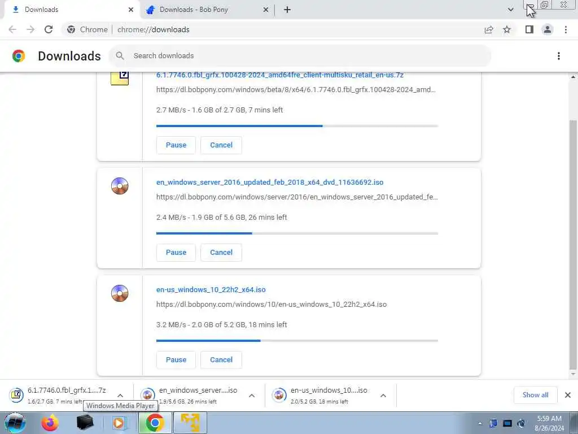Click the 7z archive file icon
Screen dimensions: 578x434
(x=120, y=77)
